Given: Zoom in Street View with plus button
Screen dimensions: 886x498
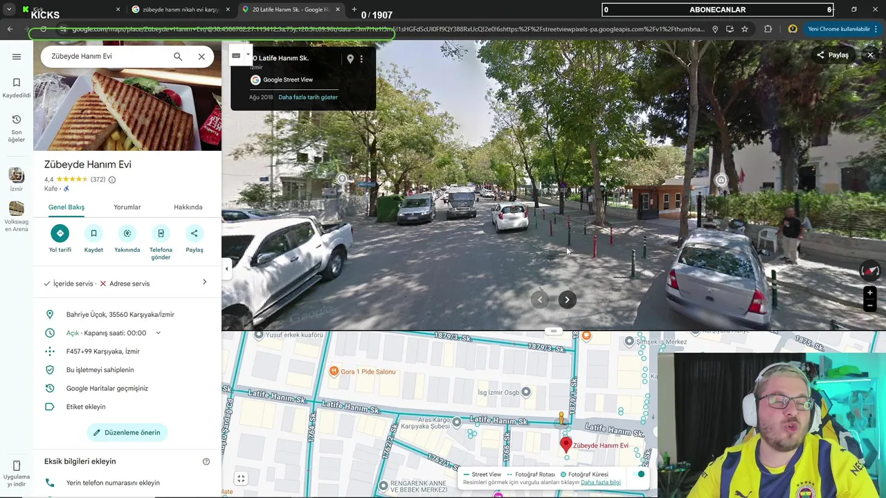Looking at the screenshot, I should (870, 293).
